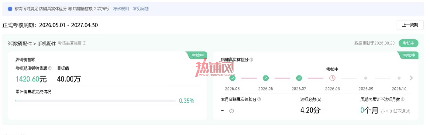Click the blue info icon in notice banner
Image resolution: width=430 pixels, height=135 pixels.
(x=10, y=9)
